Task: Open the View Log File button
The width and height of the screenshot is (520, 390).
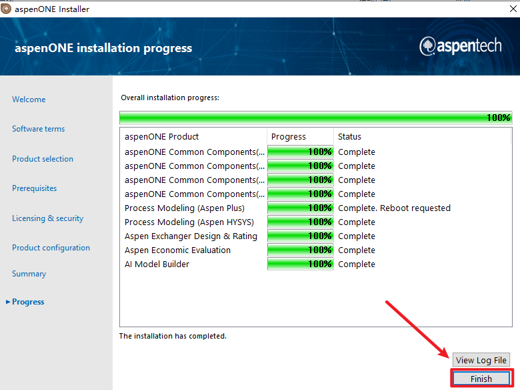Action: (481, 360)
